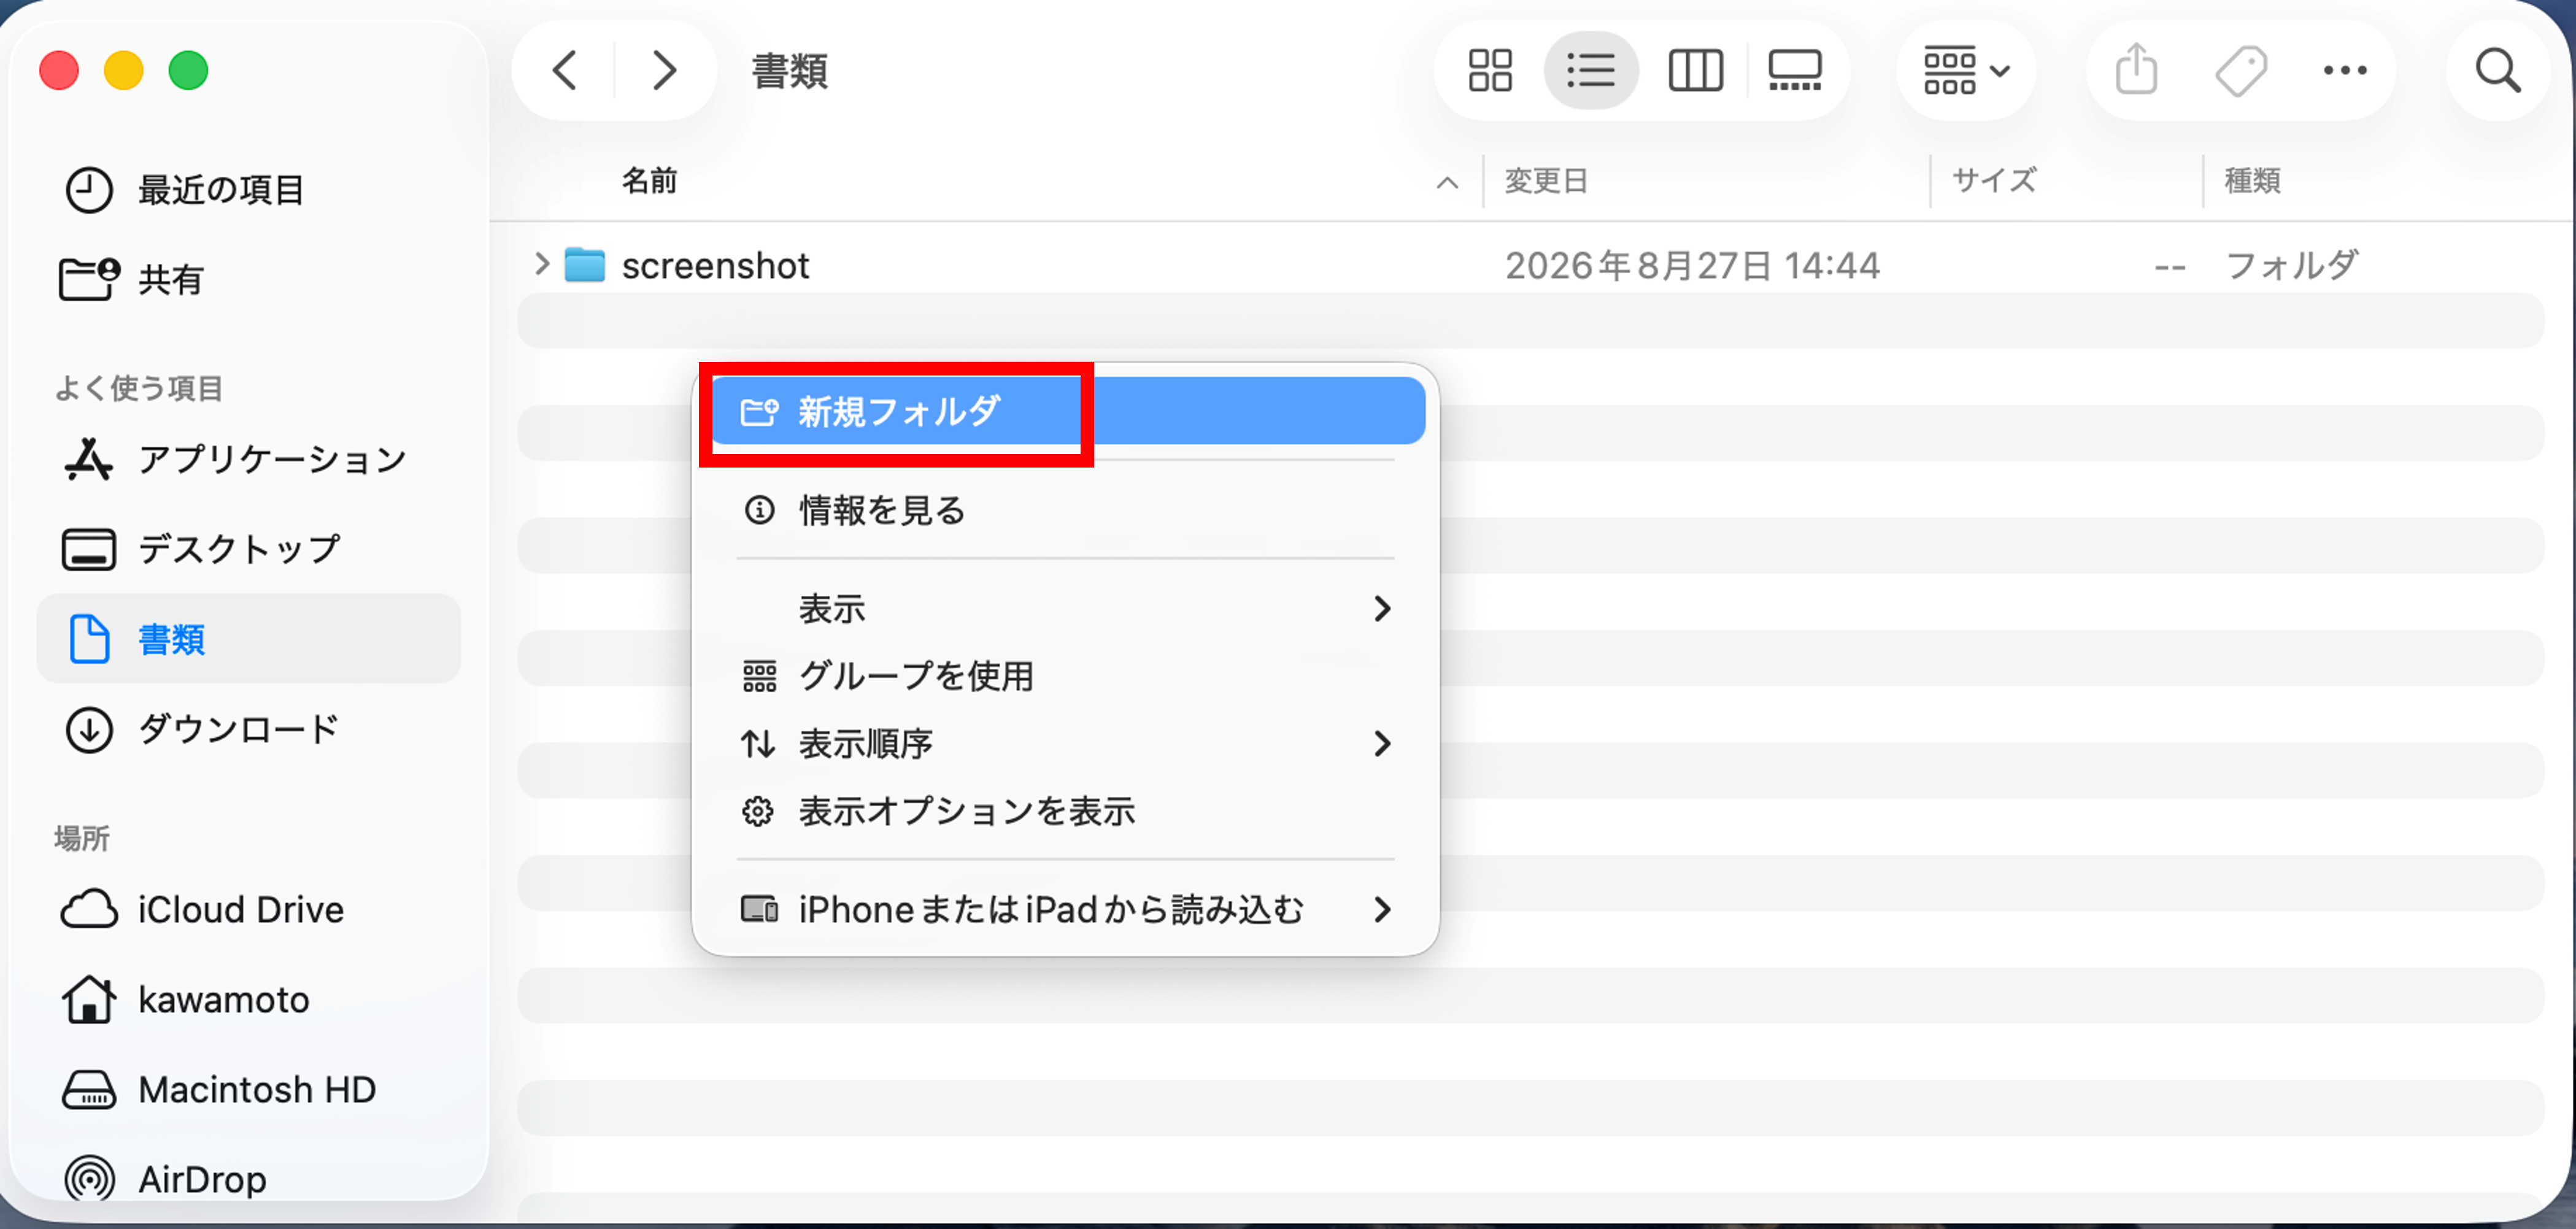Viewport: 2576px width, 1229px height.
Task: Sort by 変更日 column header
Action: (1547, 181)
